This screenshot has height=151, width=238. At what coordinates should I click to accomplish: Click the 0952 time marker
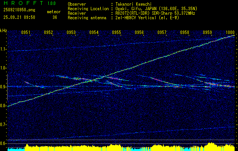(48, 32)
